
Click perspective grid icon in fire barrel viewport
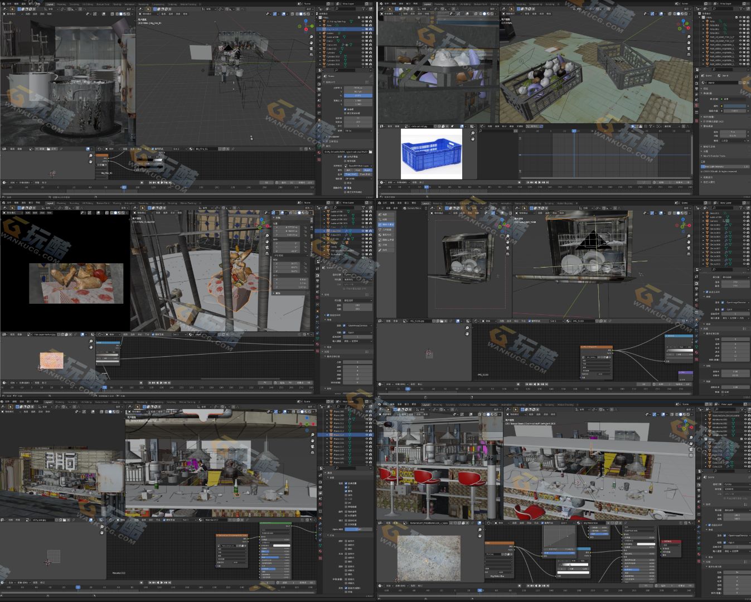(x=311, y=55)
